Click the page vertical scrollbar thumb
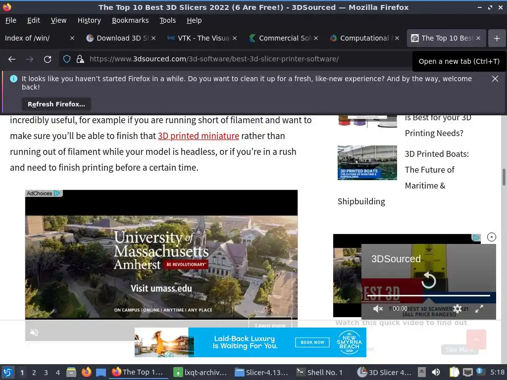The image size is (507, 380). click(504, 177)
